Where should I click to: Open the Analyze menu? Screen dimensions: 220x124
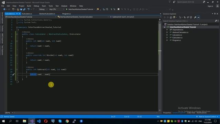coord(64,6)
